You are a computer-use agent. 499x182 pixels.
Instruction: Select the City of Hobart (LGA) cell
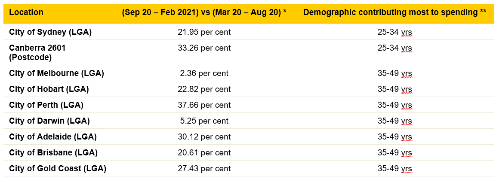(49, 89)
